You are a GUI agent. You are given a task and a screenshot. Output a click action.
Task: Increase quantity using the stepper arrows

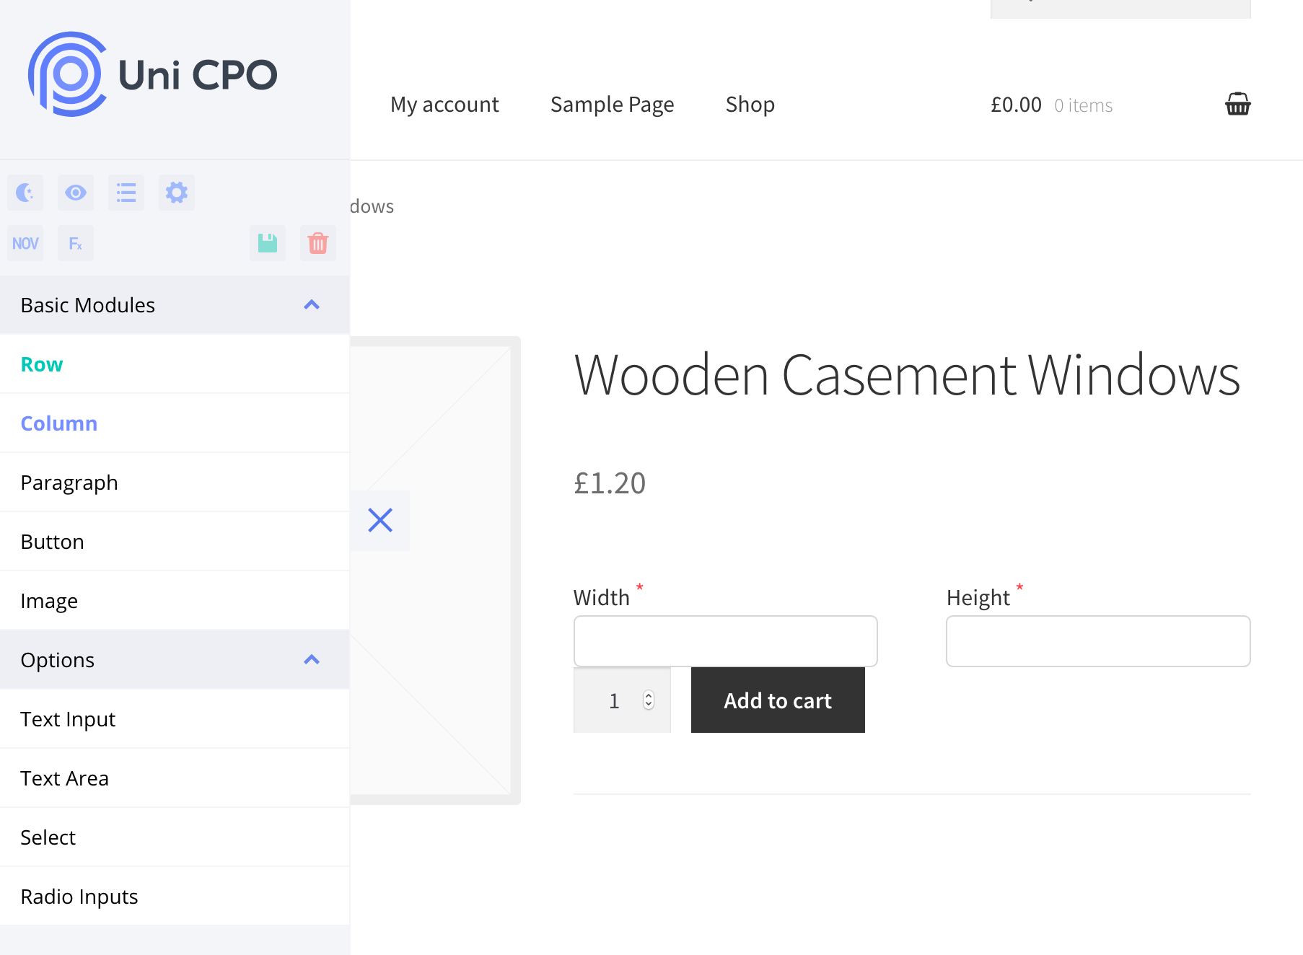(647, 700)
